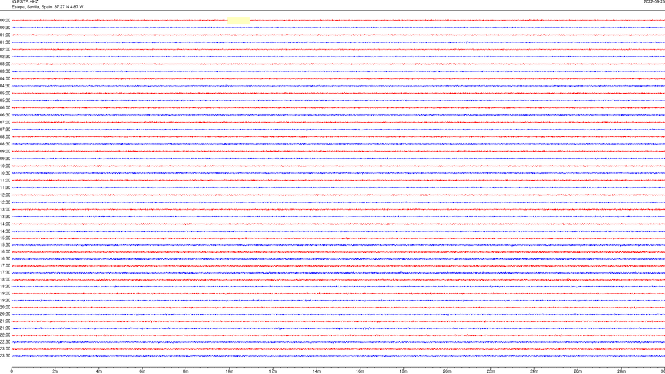Select the 22:00 row time label
665x374 pixels.
click(x=5, y=335)
